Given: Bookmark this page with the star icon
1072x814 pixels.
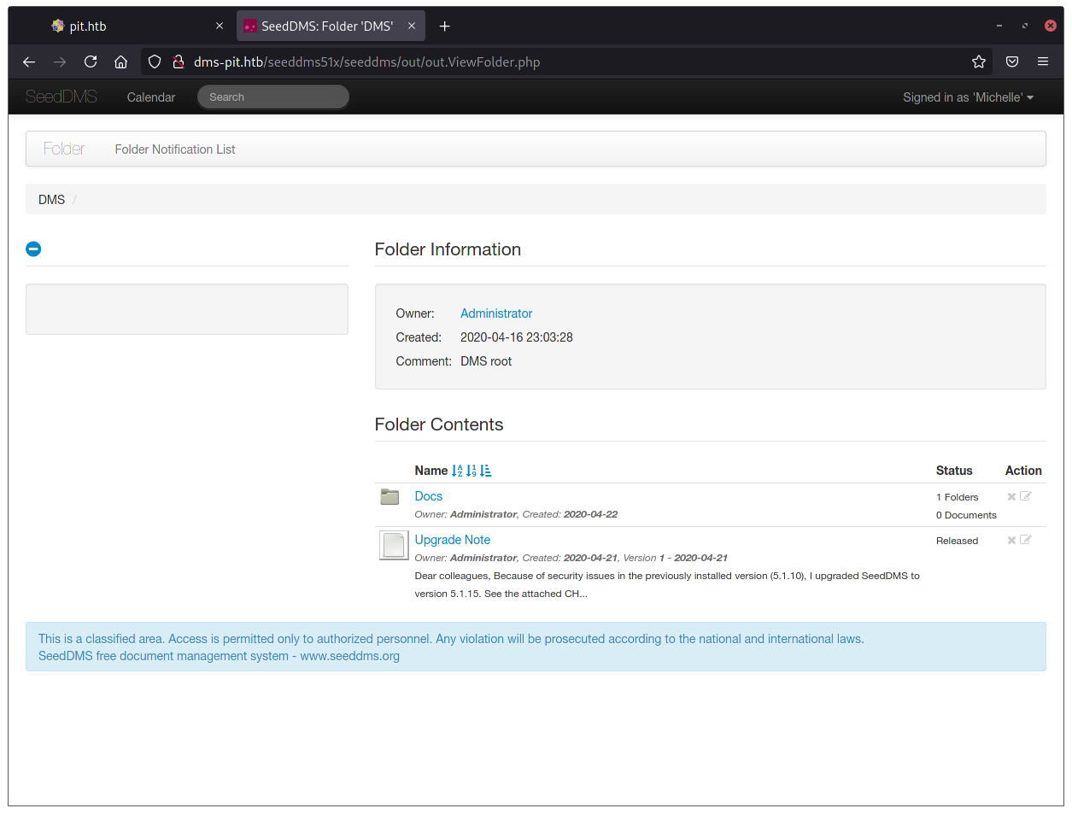Looking at the screenshot, I should 979,61.
